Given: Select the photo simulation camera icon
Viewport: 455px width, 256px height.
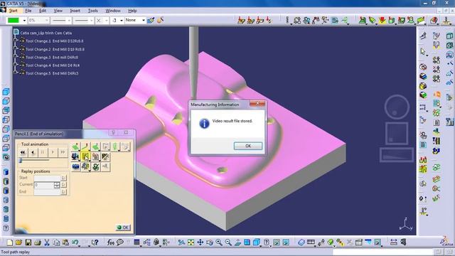Looking at the screenshot, I should coord(75,166).
